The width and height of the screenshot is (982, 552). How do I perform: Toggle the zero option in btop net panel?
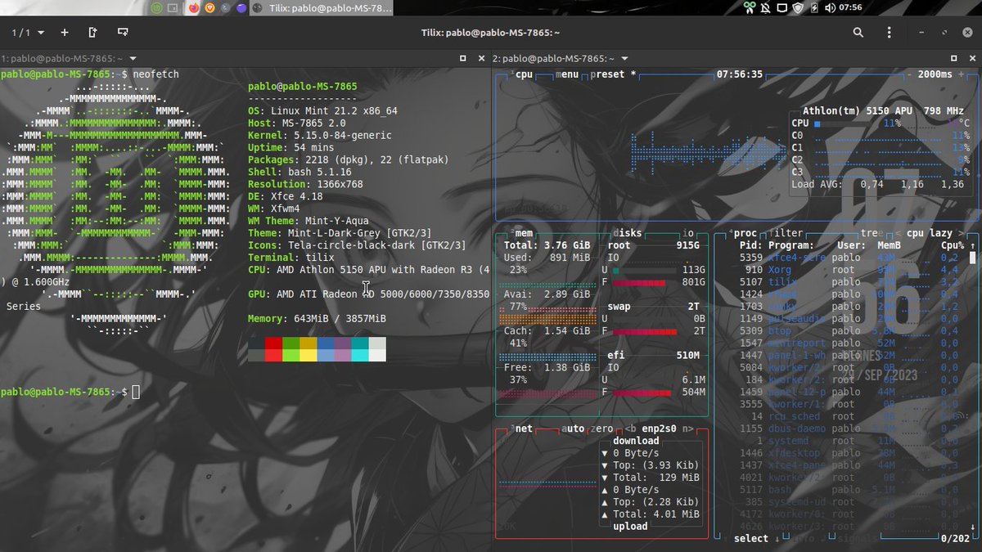pos(601,428)
